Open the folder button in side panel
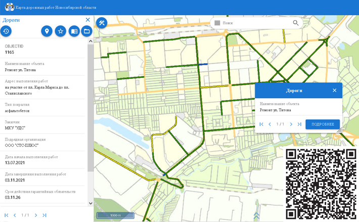The image size is (359, 222). tap(87, 31)
